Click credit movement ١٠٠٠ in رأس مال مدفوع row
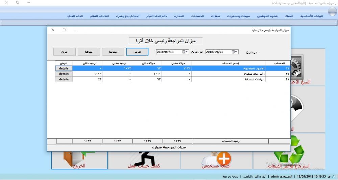This screenshot has height=180, width=338. coord(147,74)
